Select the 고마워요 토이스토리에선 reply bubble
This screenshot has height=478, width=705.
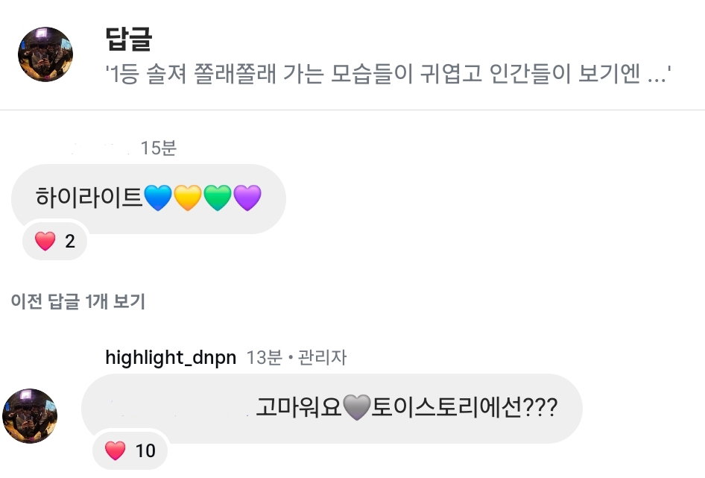pyautogui.click(x=332, y=408)
